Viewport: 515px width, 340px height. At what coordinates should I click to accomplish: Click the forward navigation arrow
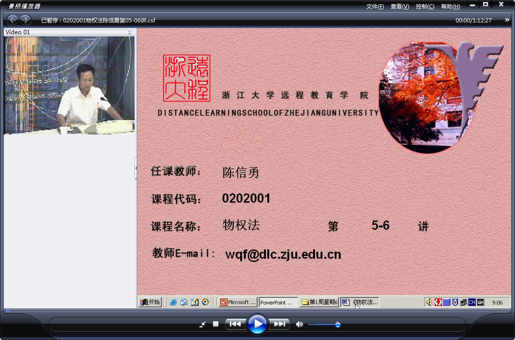[x=25, y=20]
